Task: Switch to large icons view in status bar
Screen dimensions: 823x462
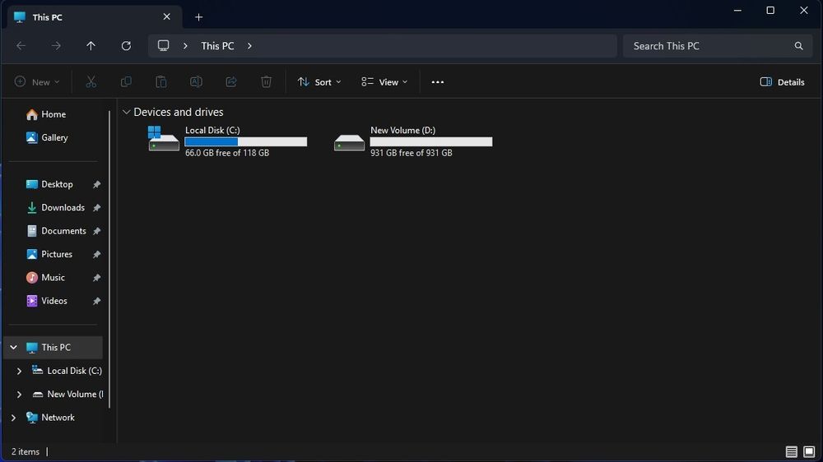Action: coord(809,451)
